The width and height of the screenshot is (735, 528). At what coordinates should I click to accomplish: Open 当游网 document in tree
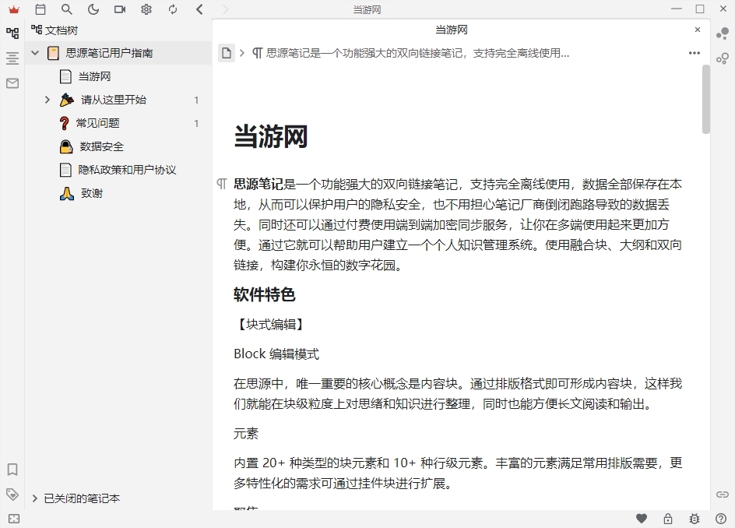tap(94, 76)
